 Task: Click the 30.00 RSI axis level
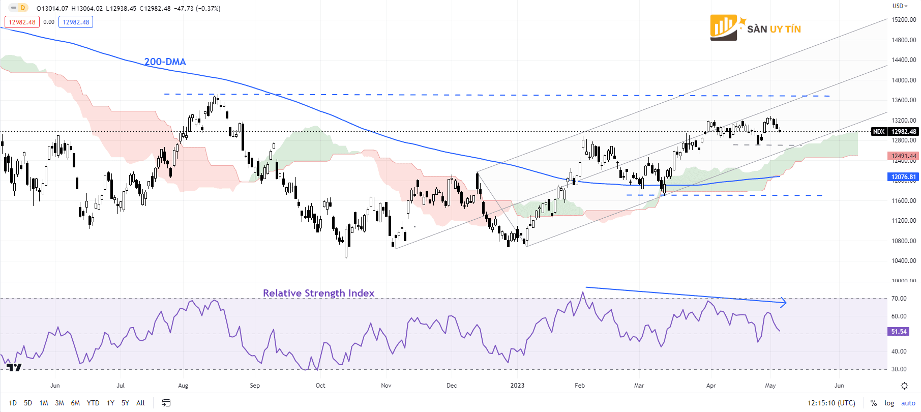click(899, 369)
